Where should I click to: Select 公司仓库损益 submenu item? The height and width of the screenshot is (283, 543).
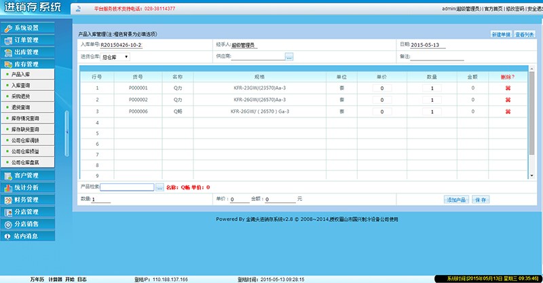(x=27, y=151)
